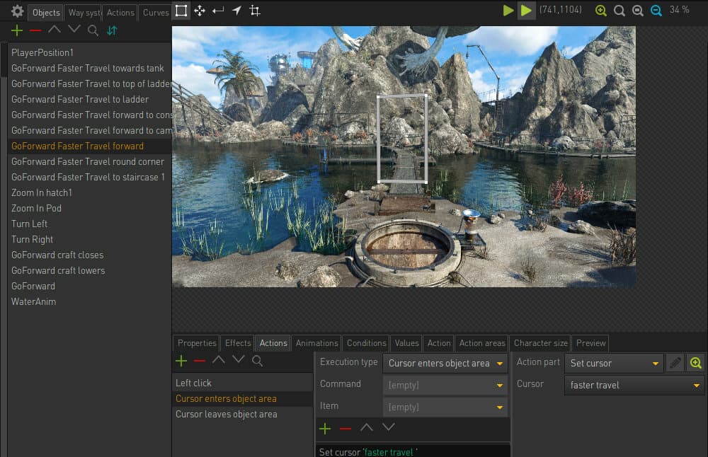Select Set cursor 'faster travel' action part
Viewport: 708px width, 457px height.
pos(413,451)
